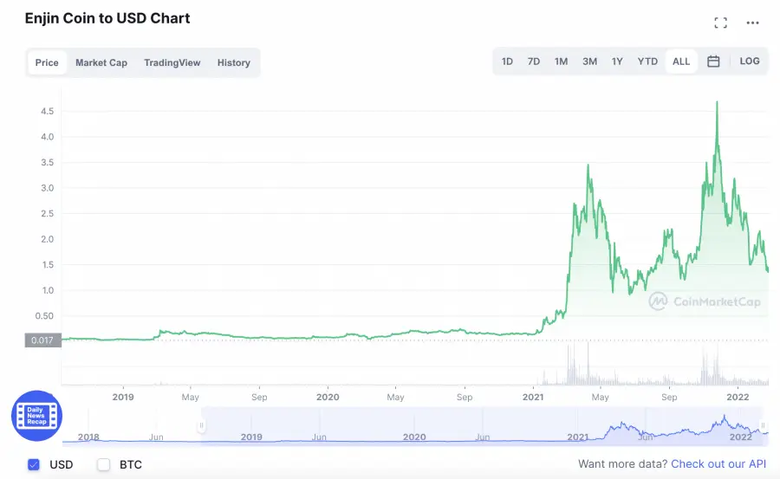The width and height of the screenshot is (780, 479).
Task: Open the TradingView tab
Action: 172,62
